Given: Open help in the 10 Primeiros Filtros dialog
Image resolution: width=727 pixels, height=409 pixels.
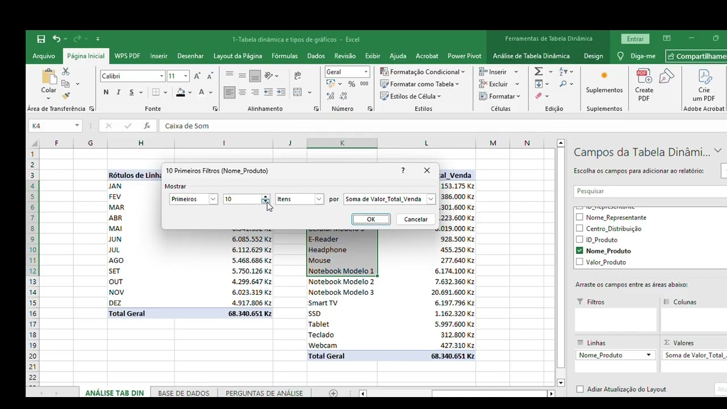Looking at the screenshot, I should [403, 170].
